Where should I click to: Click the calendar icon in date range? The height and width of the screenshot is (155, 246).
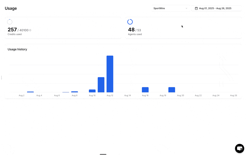[x=196, y=8]
